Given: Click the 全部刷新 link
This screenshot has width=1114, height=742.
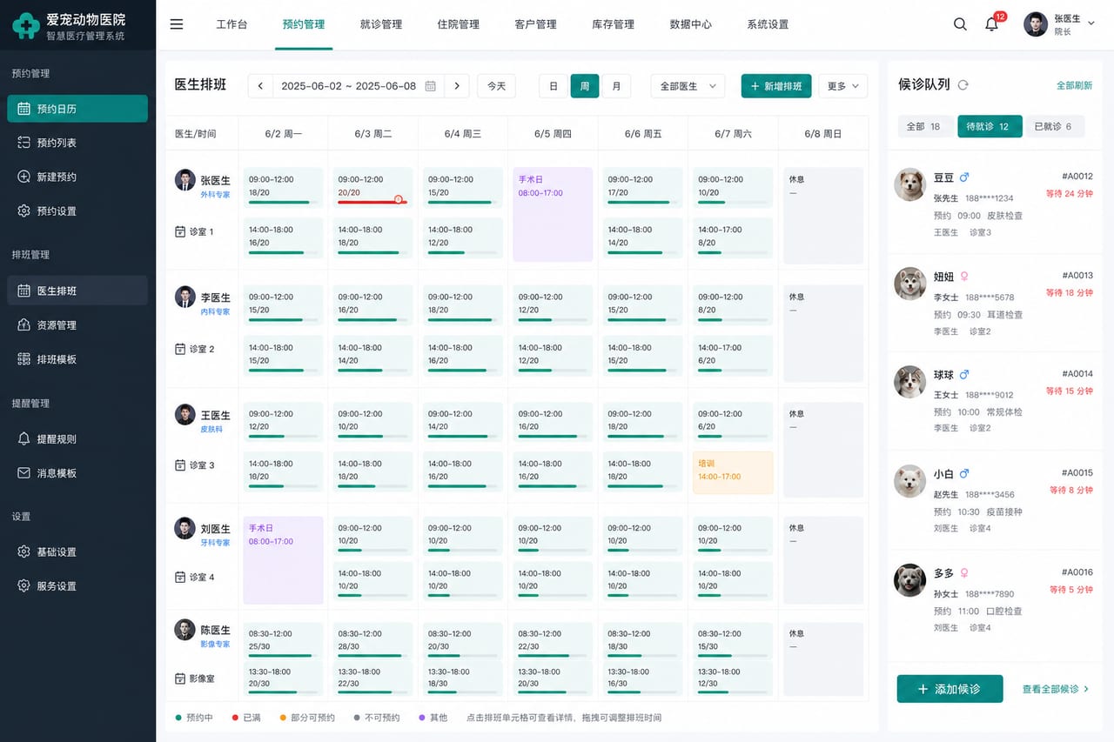Looking at the screenshot, I should [x=1075, y=85].
